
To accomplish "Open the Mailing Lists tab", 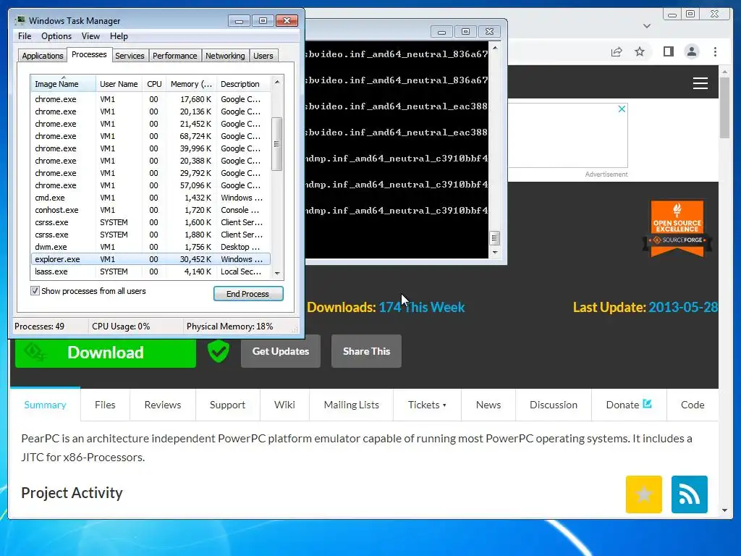I will (x=351, y=405).
